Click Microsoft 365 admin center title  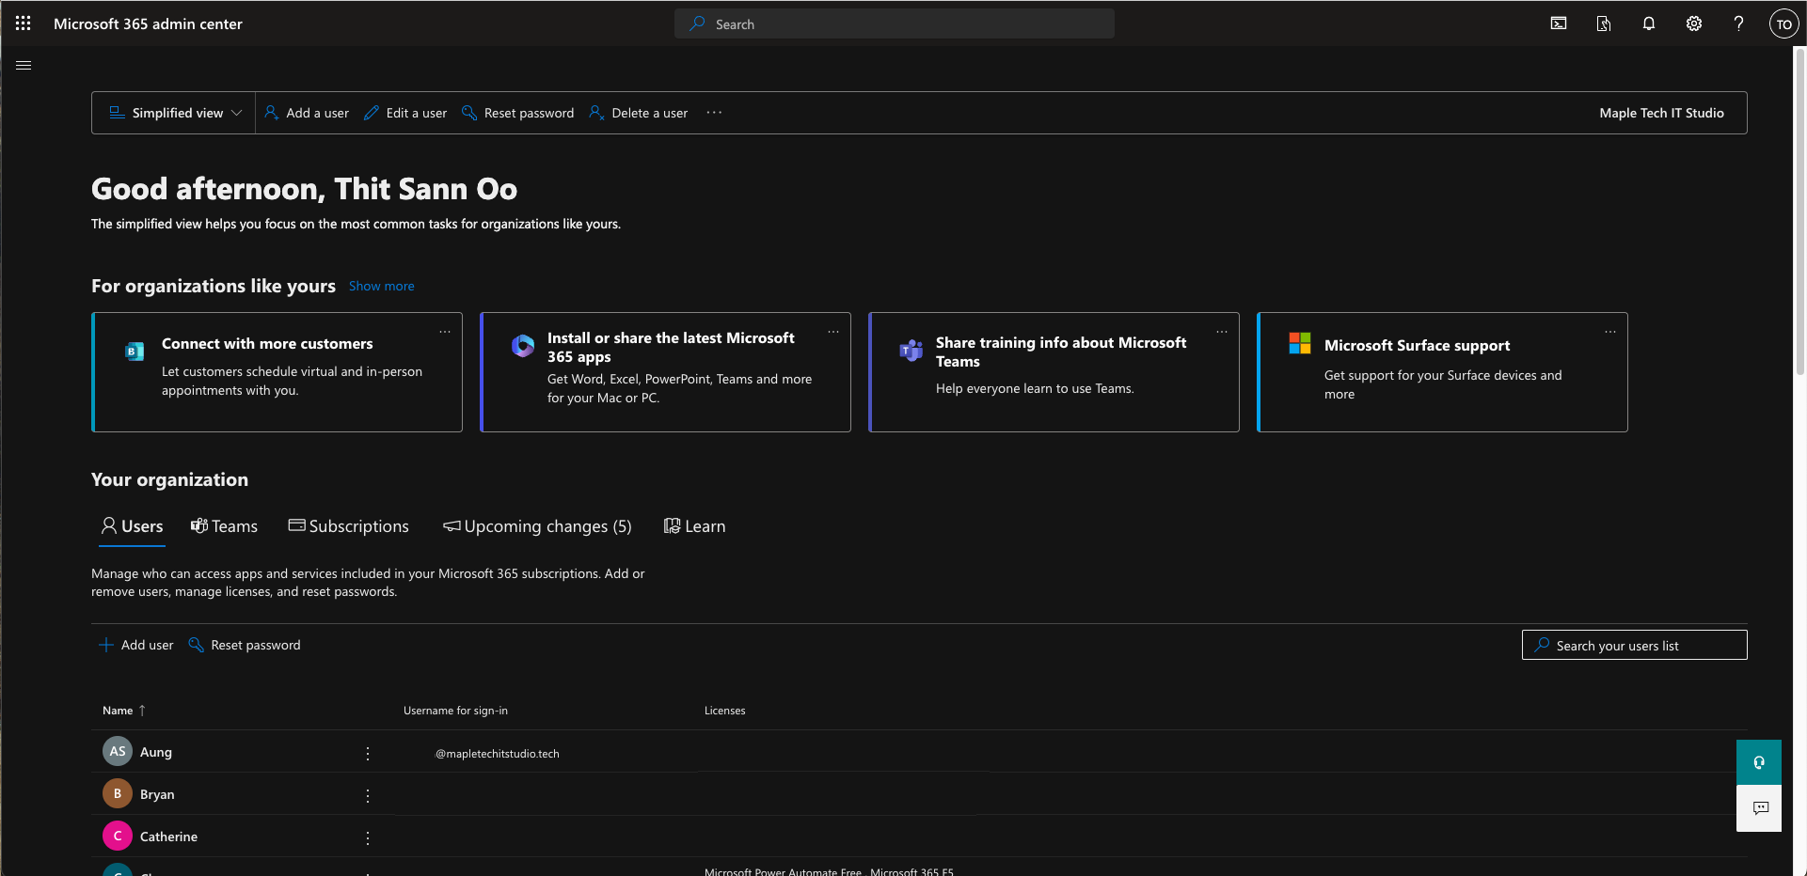[148, 23]
